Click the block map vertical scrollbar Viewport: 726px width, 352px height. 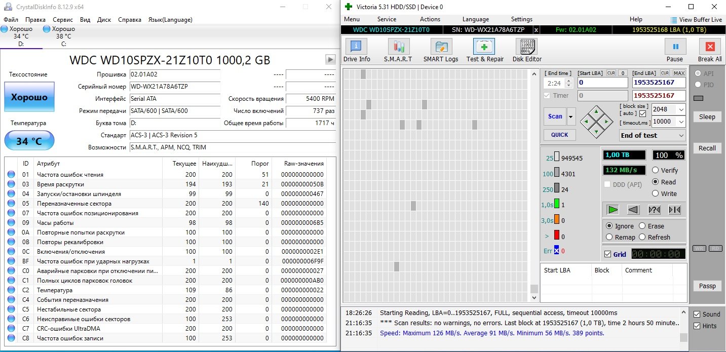click(x=534, y=185)
